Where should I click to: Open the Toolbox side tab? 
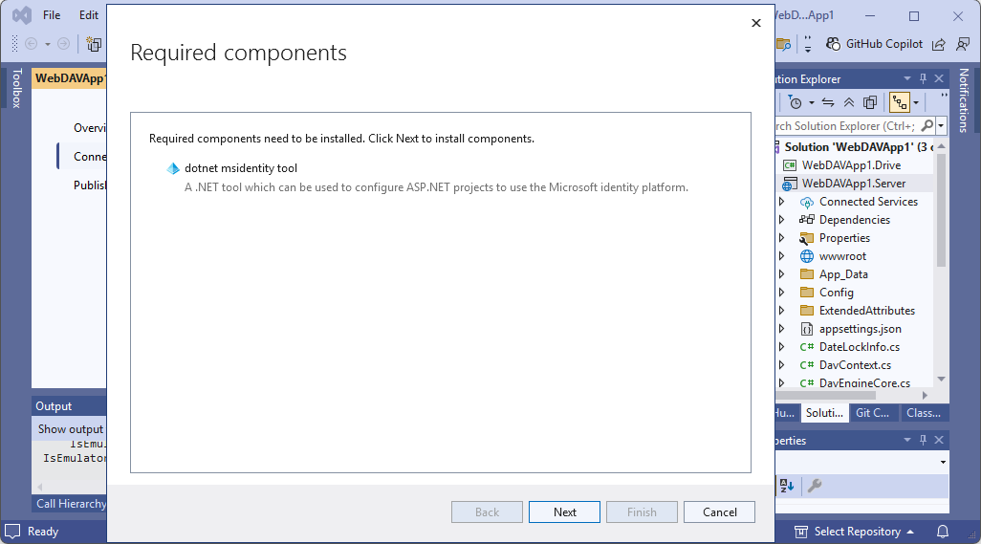click(17, 88)
